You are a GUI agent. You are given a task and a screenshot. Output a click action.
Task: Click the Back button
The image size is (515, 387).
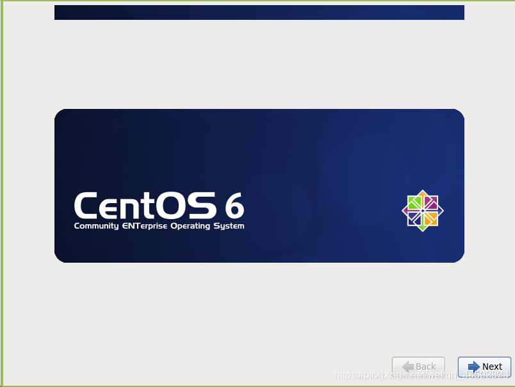pyautogui.click(x=418, y=366)
